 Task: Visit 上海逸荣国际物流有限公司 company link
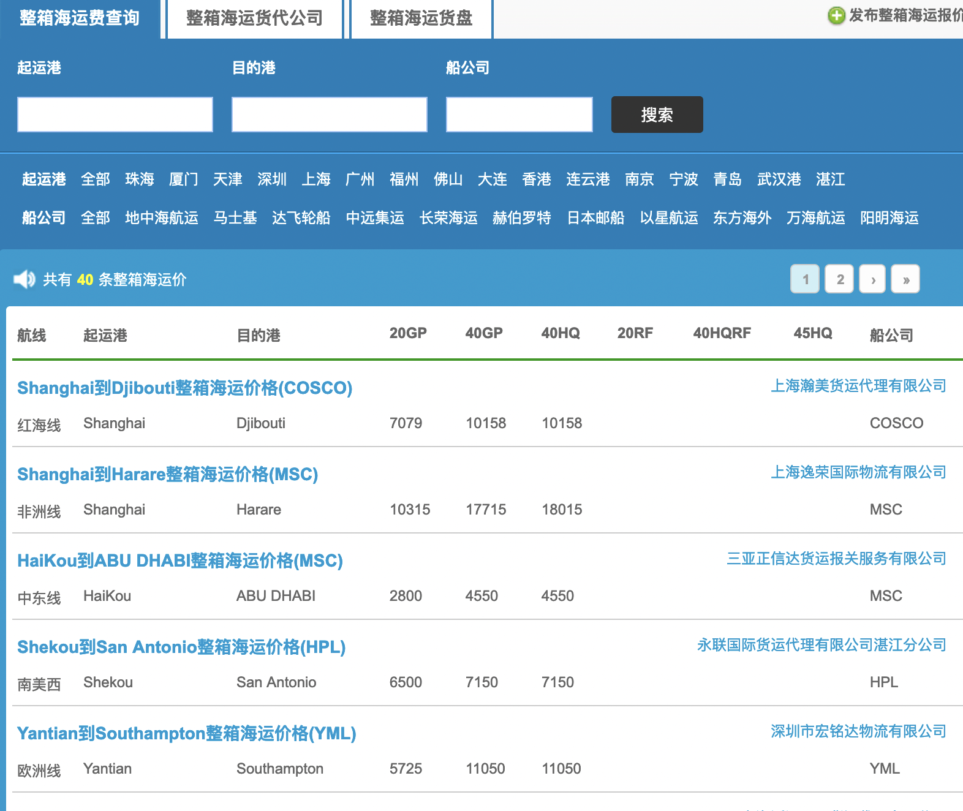pos(858,472)
